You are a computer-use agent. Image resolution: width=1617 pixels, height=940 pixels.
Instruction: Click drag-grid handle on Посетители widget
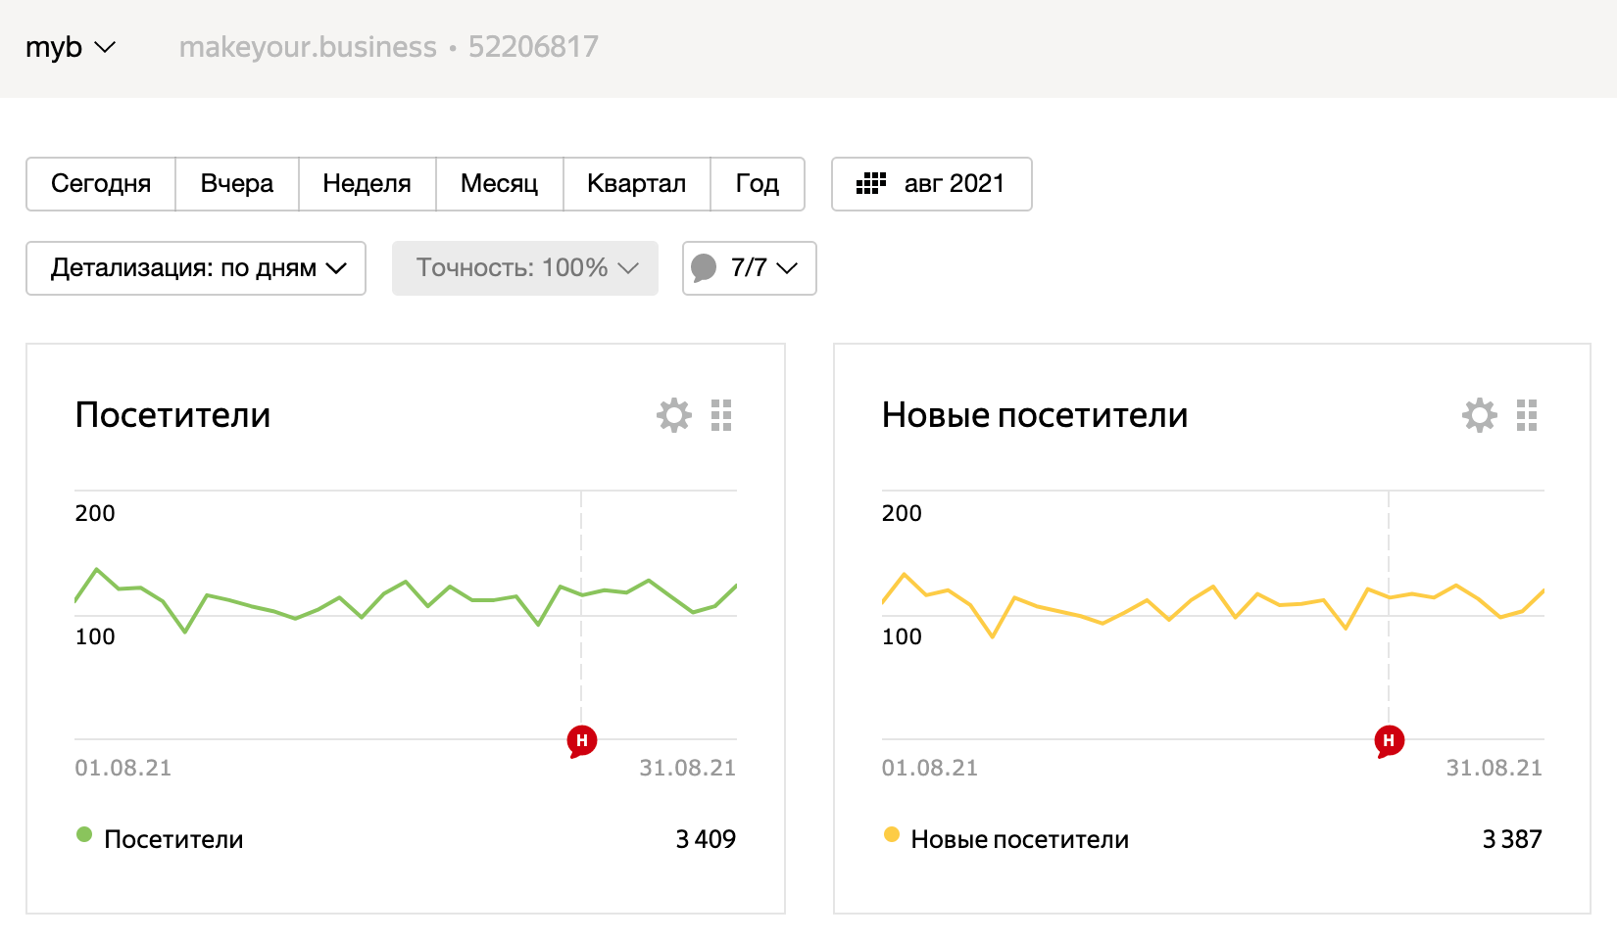[721, 415]
